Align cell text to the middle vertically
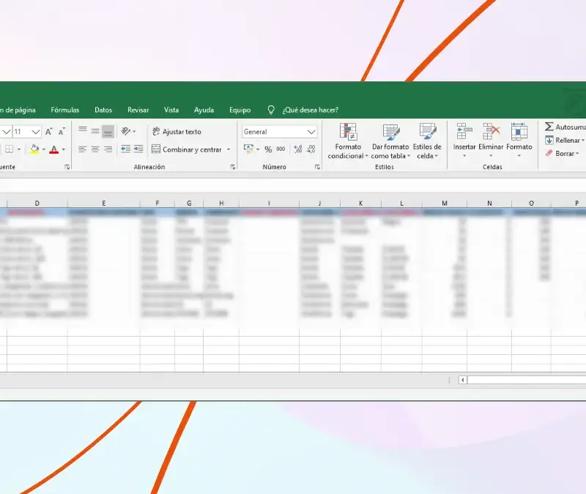The width and height of the screenshot is (586, 494). coord(95,132)
